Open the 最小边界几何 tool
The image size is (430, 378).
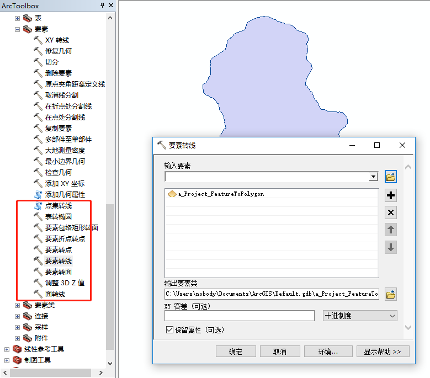[x=65, y=162]
